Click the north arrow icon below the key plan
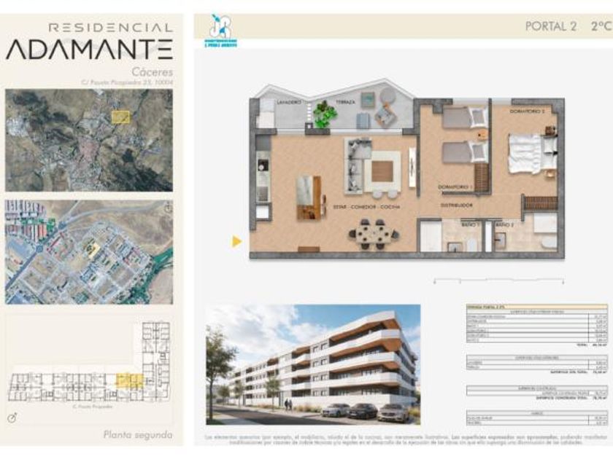The image size is (613, 459). click(x=12, y=418)
